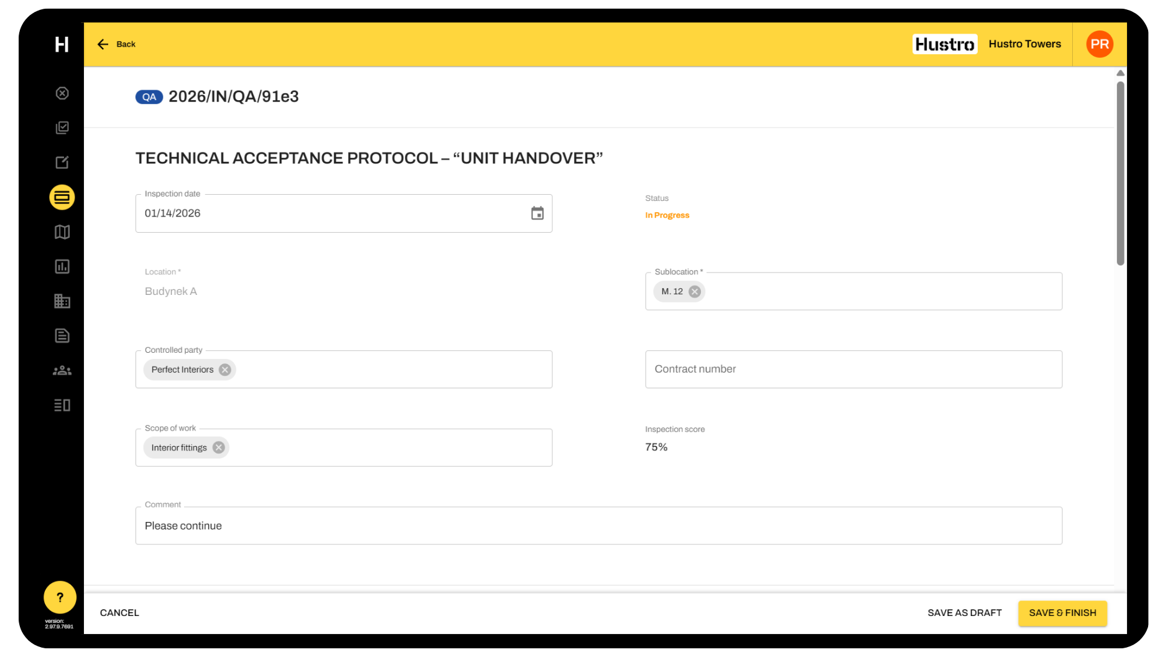The width and height of the screenshot is (1168, 657).
Task: Open the edit note sidebar icon
Action: coord(62,162)
